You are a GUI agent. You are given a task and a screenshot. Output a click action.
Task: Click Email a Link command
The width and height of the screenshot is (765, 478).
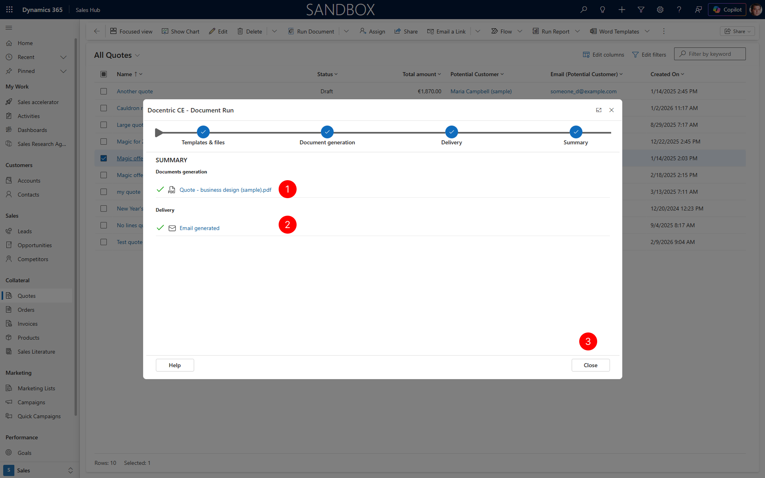pyautogui.click(x=446, y=31)
